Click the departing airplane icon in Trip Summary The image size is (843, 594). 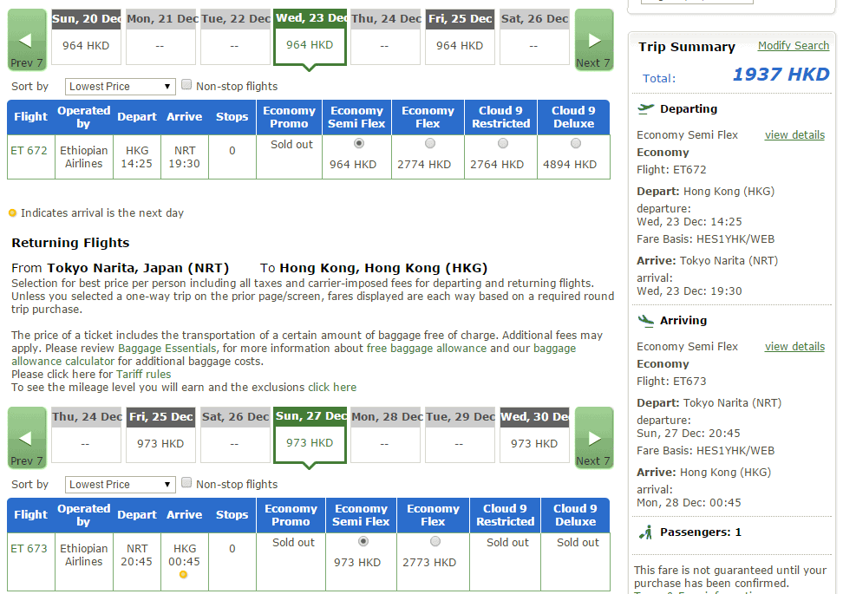pos(645,108)
